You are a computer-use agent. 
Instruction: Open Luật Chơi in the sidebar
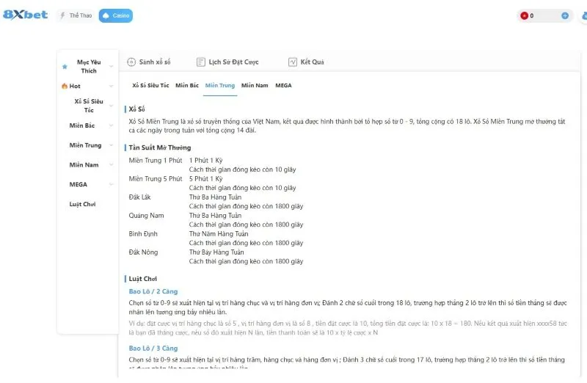pyautogui.click(x=83, y=204)
